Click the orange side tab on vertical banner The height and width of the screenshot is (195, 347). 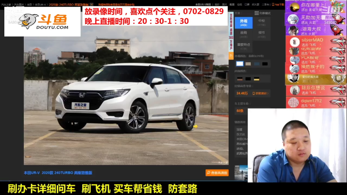(x=231, y=56)
